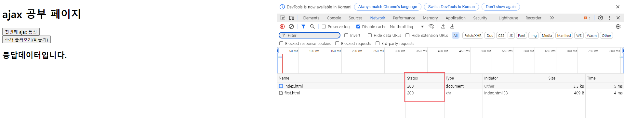Filter requests by Img type

pyautogui.click(x=534, y=36)
